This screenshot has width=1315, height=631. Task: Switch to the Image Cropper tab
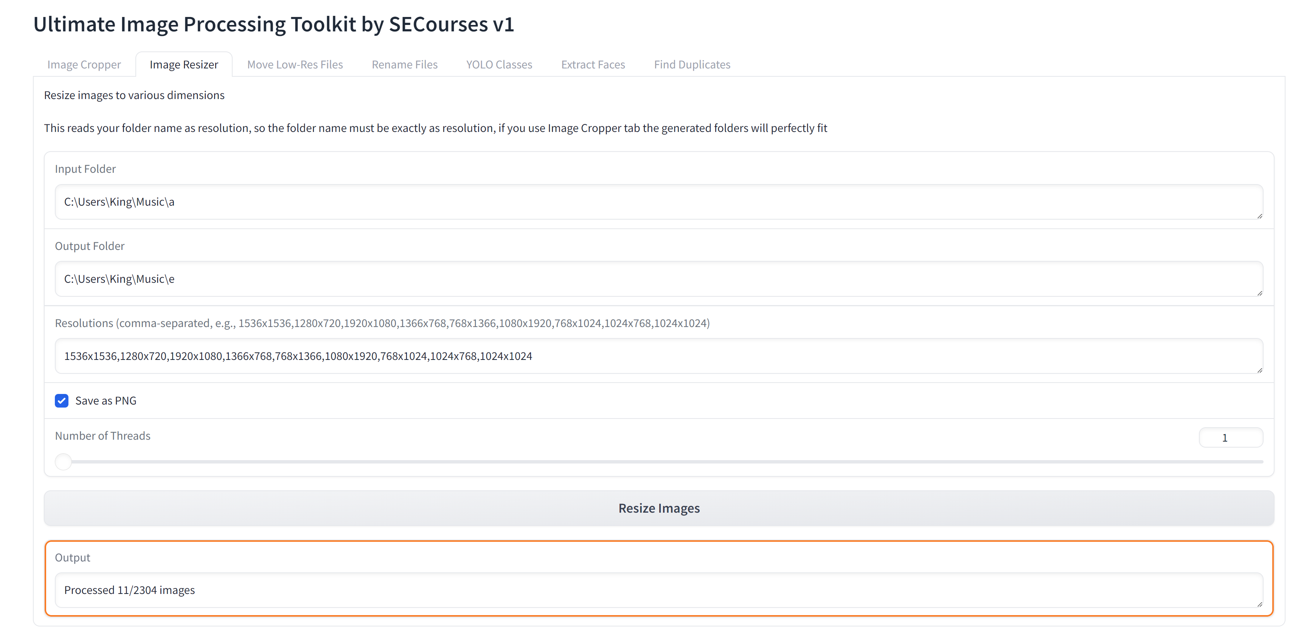(x=84, y=64)
